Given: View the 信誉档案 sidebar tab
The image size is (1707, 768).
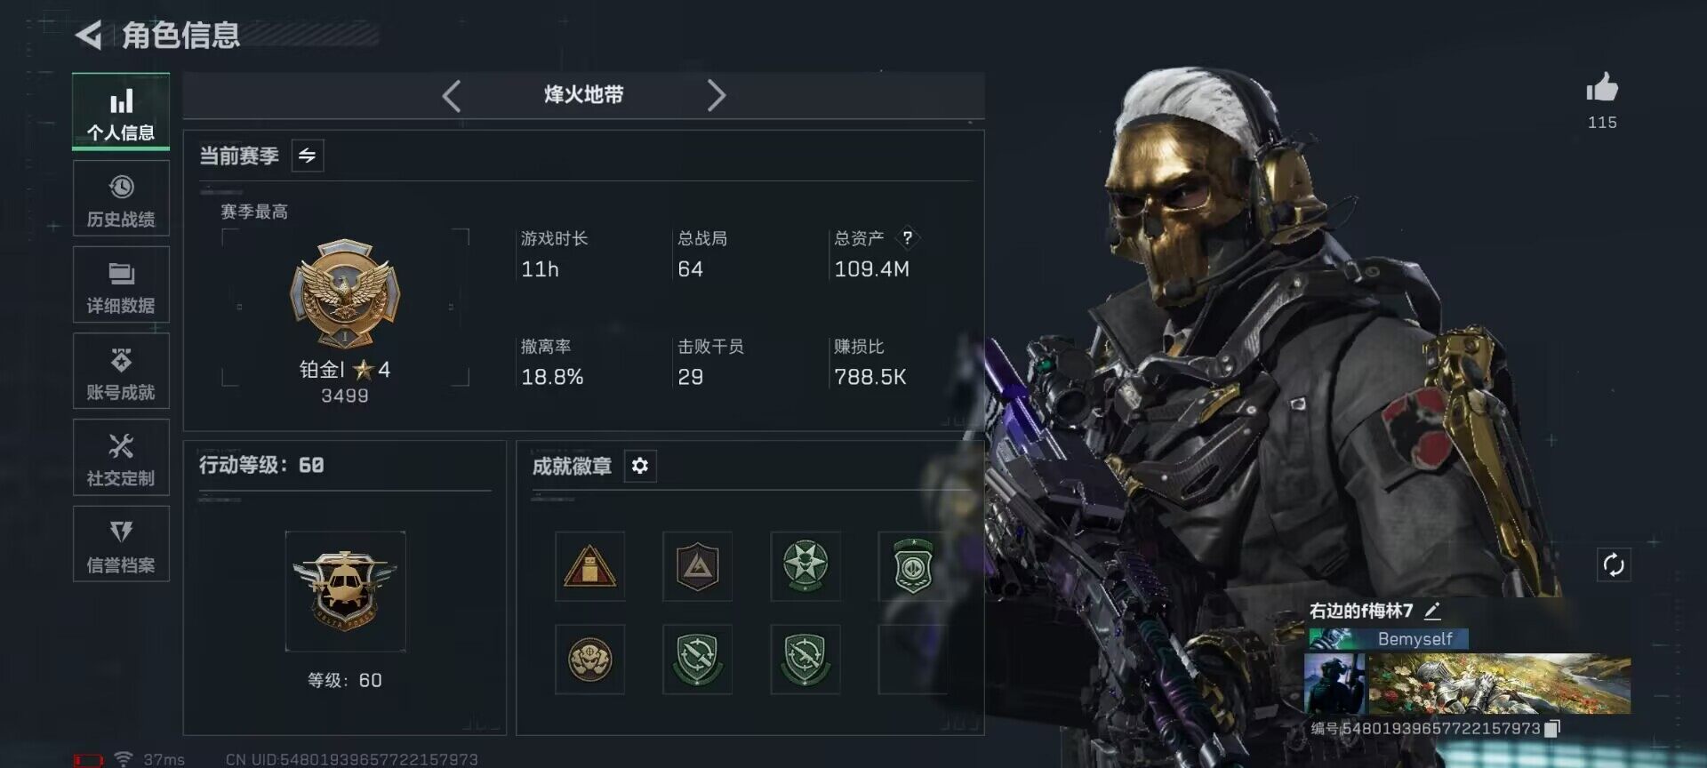Looking at the screenshot, I should (x=121, y=544).
